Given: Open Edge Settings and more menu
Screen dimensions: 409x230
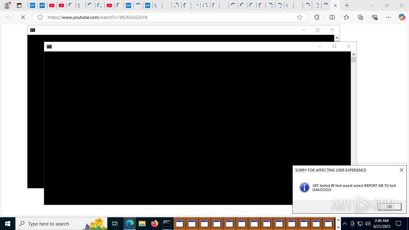Looking at the screenshot, I should (x=389, y=17).
